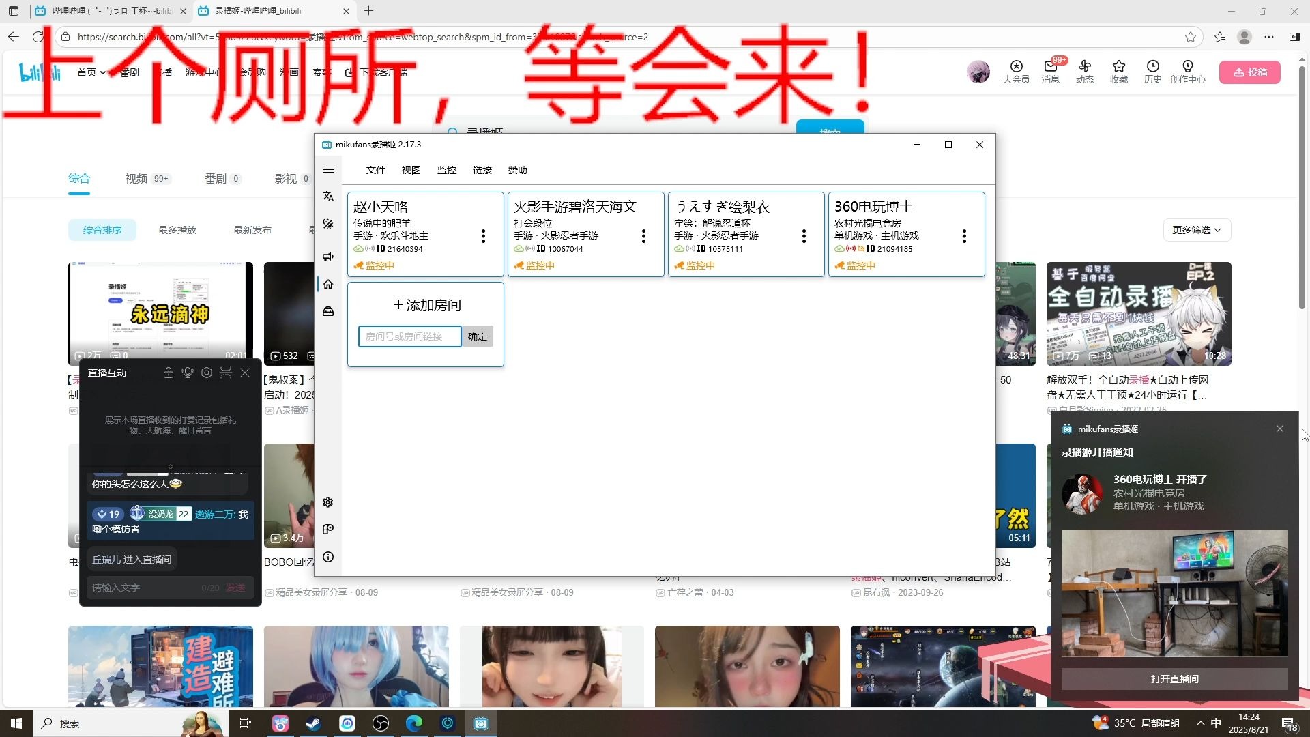The image size is (1310, 737).
Task: Open the 文件 menu in 录播姬
Action: pos(375,170)
